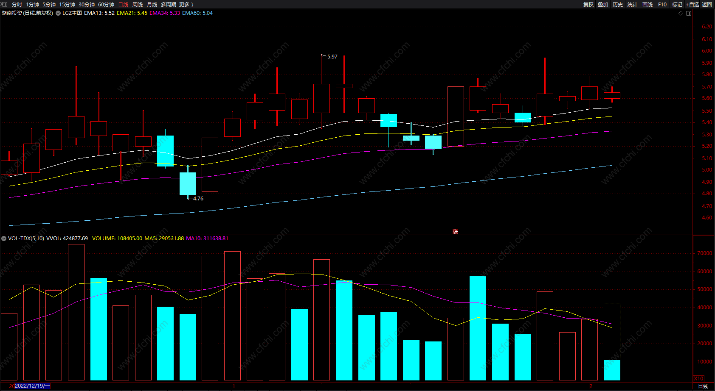Click the X10 volume scale indicator
Image resolution: width=715 pixels, height=391 pixels.
pyautogui.click(x=699, y=378)
